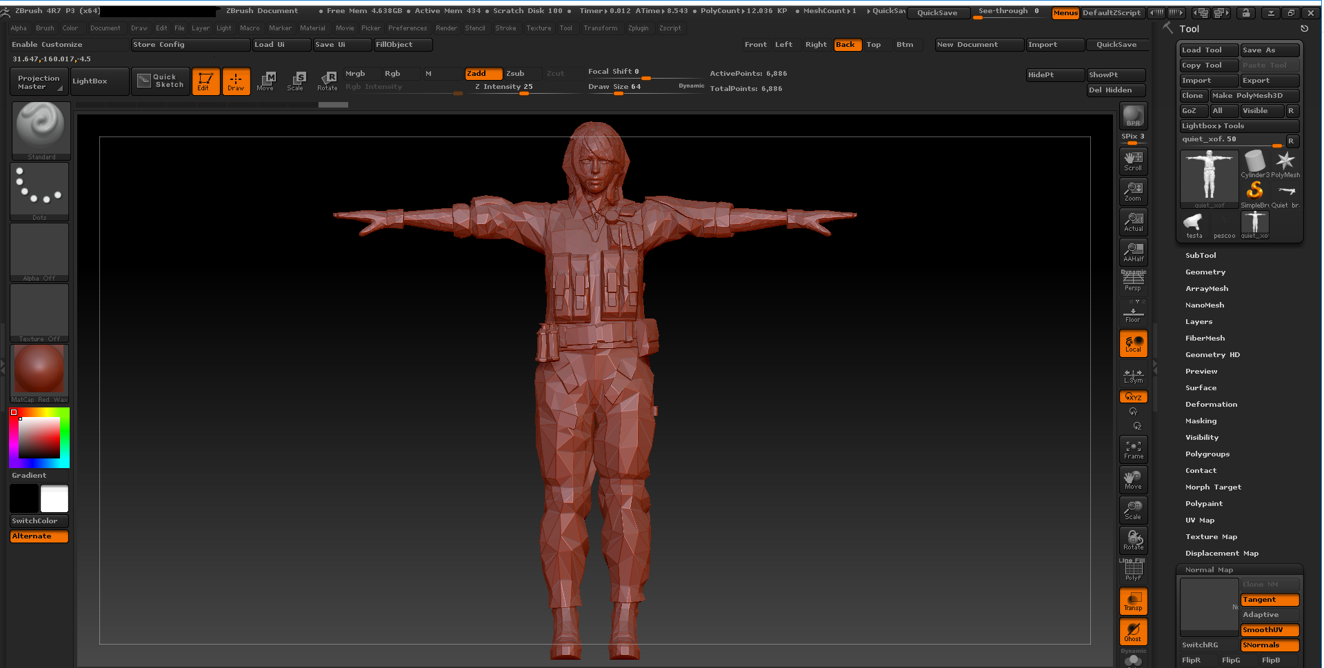Select the Move transform tool
This screenshot has height=668, width=1324.
[x=265, y=81]
